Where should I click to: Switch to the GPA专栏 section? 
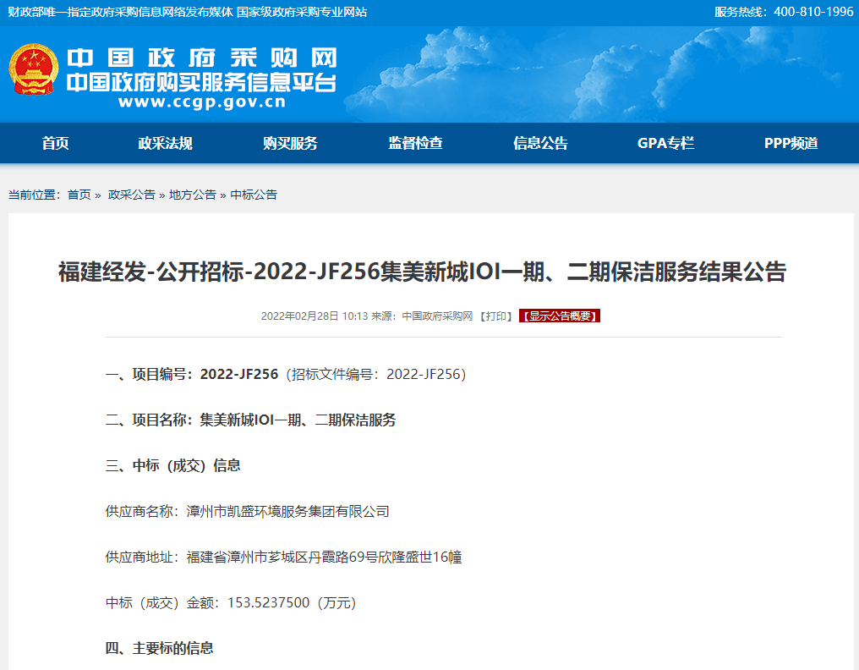pos(665,143)
